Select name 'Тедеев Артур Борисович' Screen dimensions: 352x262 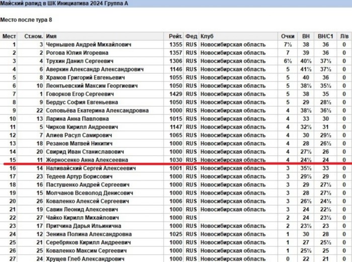[79, 177]
